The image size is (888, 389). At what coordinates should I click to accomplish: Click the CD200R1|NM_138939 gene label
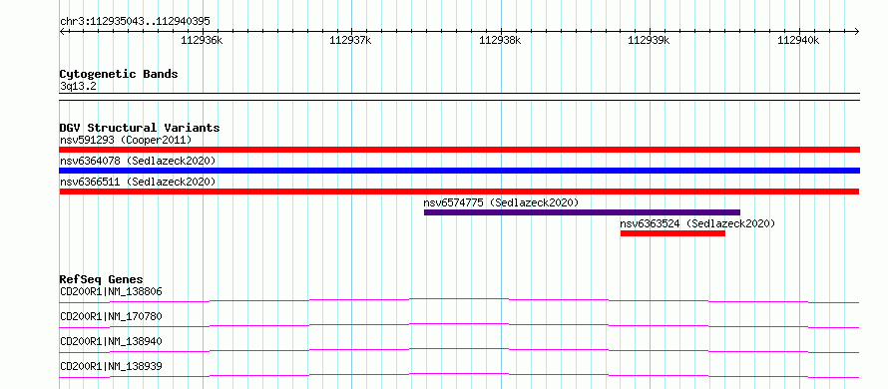coord(111,366)
